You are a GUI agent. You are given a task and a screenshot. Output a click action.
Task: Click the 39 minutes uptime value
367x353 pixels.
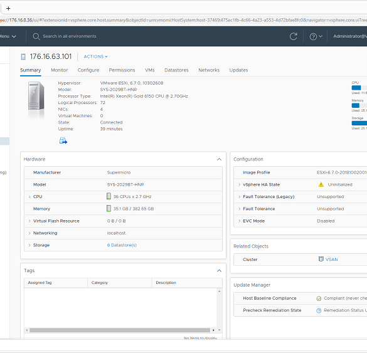(112, 129)
